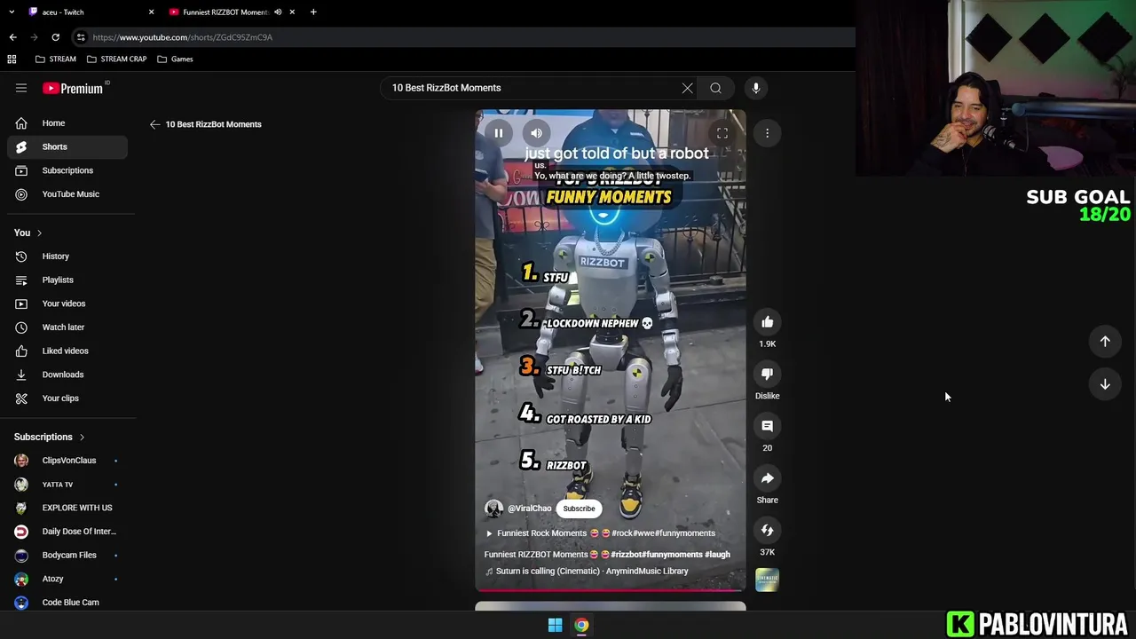The image size is (1136, 639).
Task: Go to the next Short with down arrow
Action: click(1105, 384)
